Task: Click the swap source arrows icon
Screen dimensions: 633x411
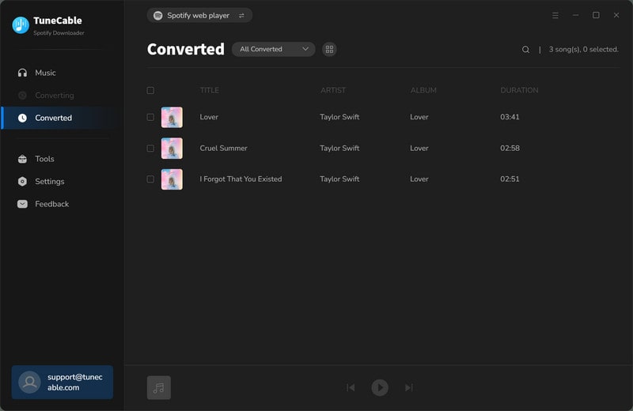Action: (241, 15)
